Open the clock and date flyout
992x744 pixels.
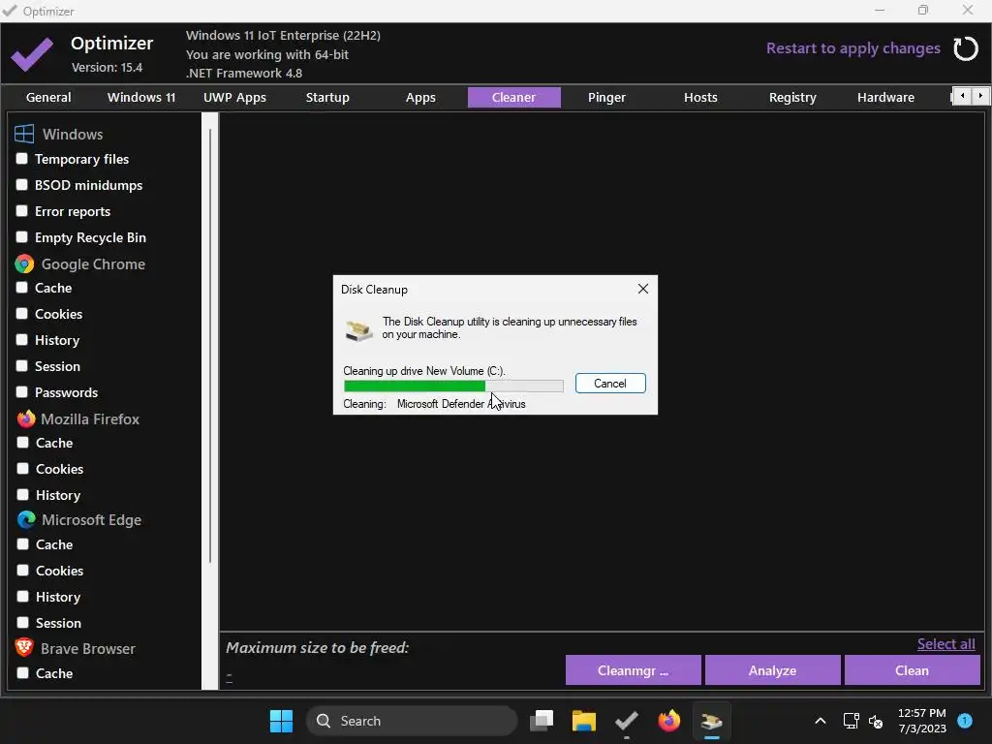click(x=922, y=721)
